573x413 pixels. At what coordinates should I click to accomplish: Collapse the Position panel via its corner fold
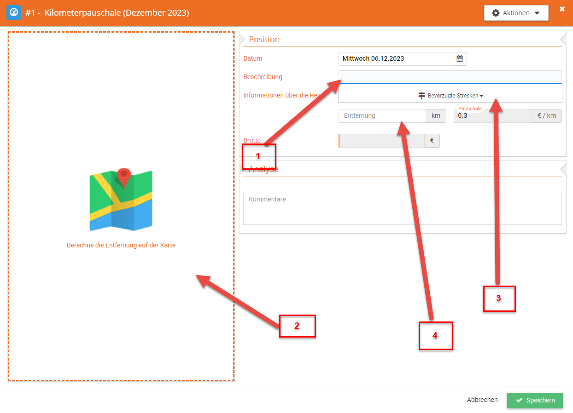(563, 37)
